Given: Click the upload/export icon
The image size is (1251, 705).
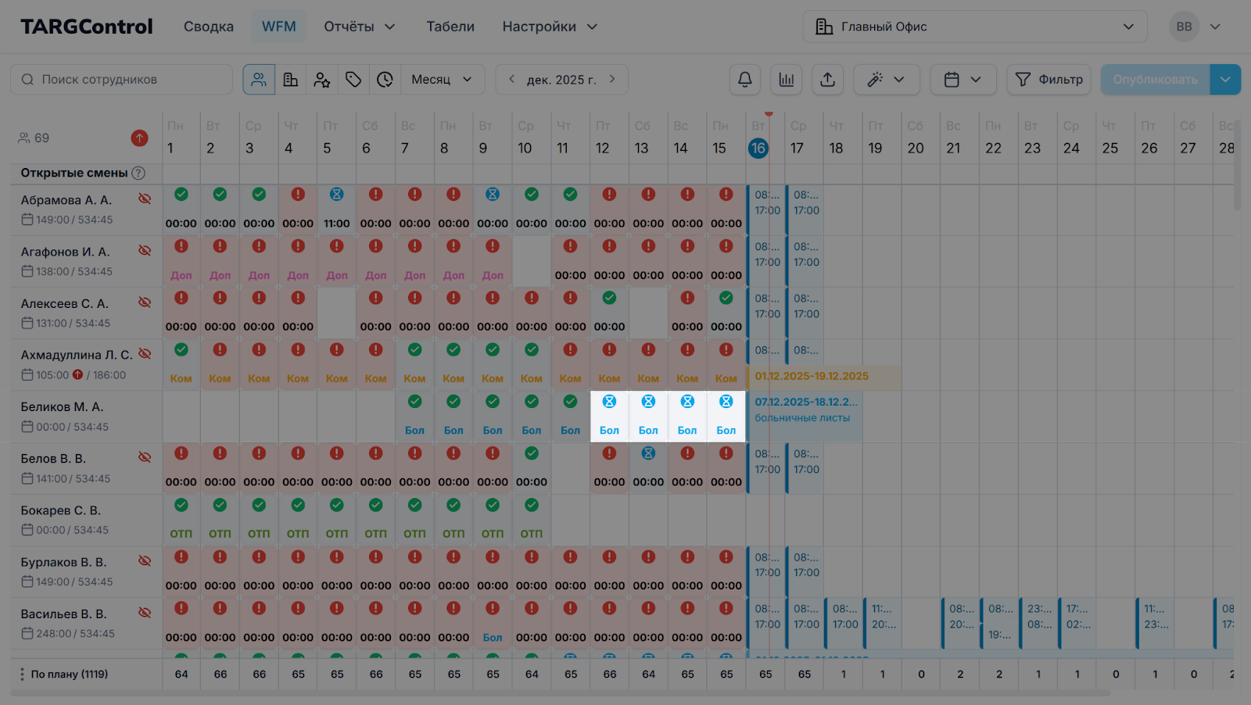Looking at the screenshot, I should (x=827, y=80).
